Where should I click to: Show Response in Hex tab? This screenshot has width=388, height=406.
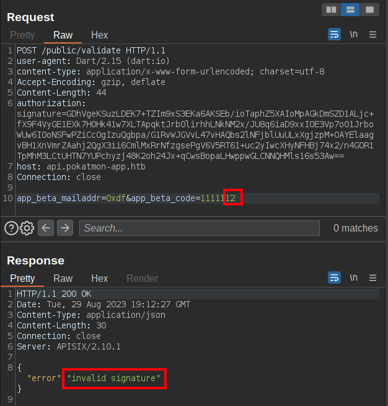pos(99,279)
